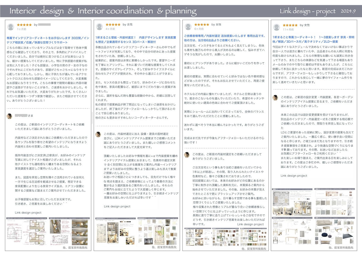Click the left proposal thumbnail in the 4ヶ月前 review card
The image size is (362, 256).
point(116,231)
